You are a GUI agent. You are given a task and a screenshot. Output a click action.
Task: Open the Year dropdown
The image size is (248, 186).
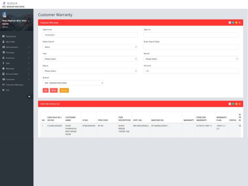pos(90,59)
